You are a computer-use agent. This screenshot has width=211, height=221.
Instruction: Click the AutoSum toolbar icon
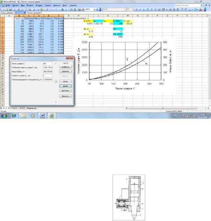[x=66, y=9]
